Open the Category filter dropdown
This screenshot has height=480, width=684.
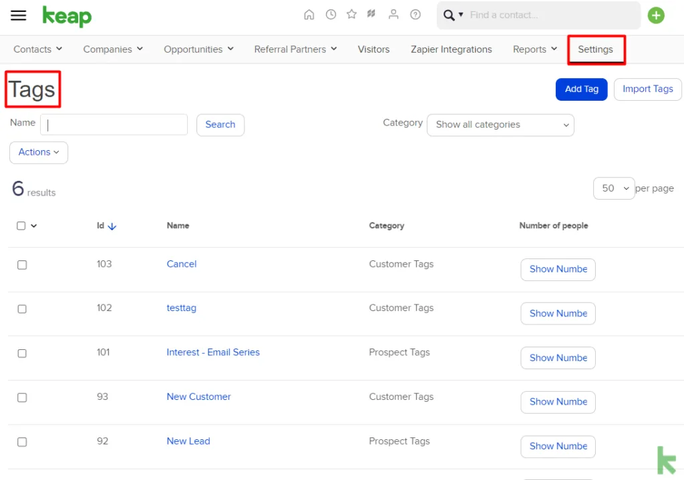(x=500, y=125)
